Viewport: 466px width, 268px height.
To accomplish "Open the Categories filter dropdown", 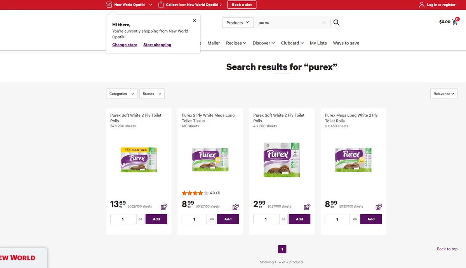I will 122,94.
